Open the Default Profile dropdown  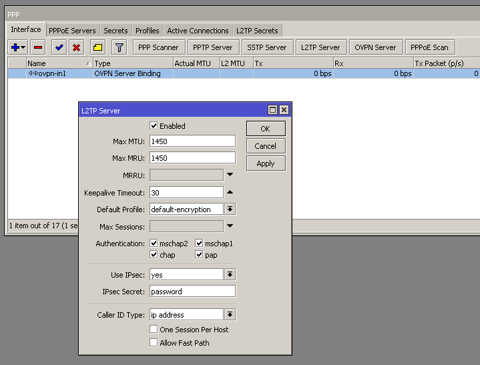pyautogui.click(x=230, y=210)
